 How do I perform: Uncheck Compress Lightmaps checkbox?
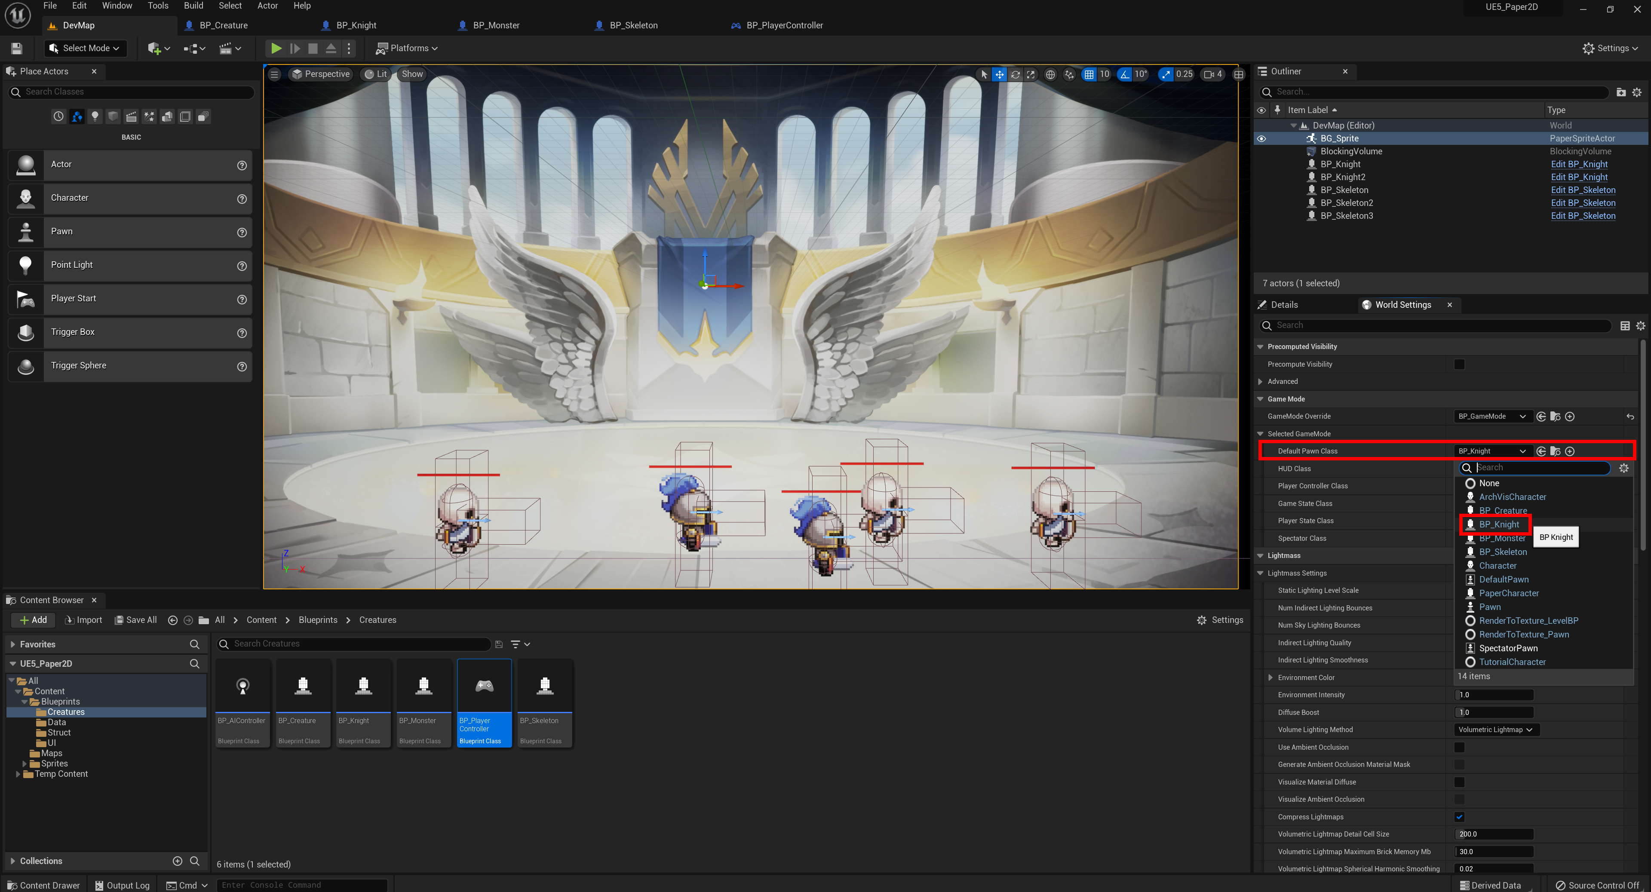click(1459, 816)
